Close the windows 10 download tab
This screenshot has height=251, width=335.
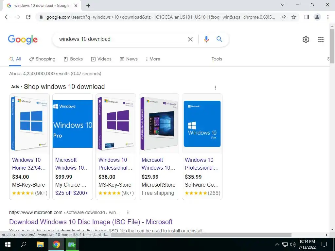76,6
